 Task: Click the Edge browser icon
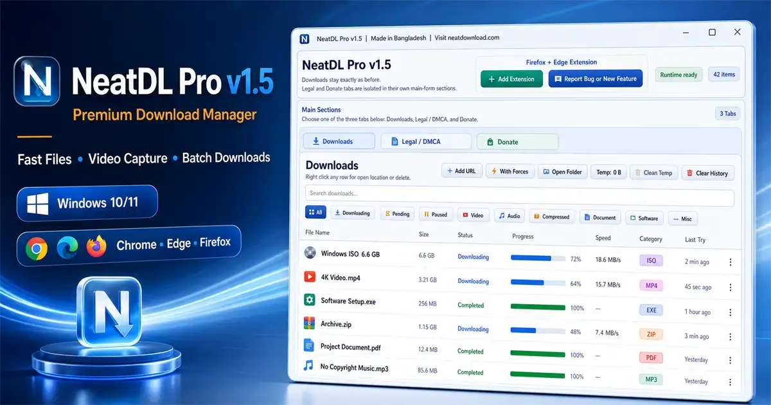click(x=67, y=248)
